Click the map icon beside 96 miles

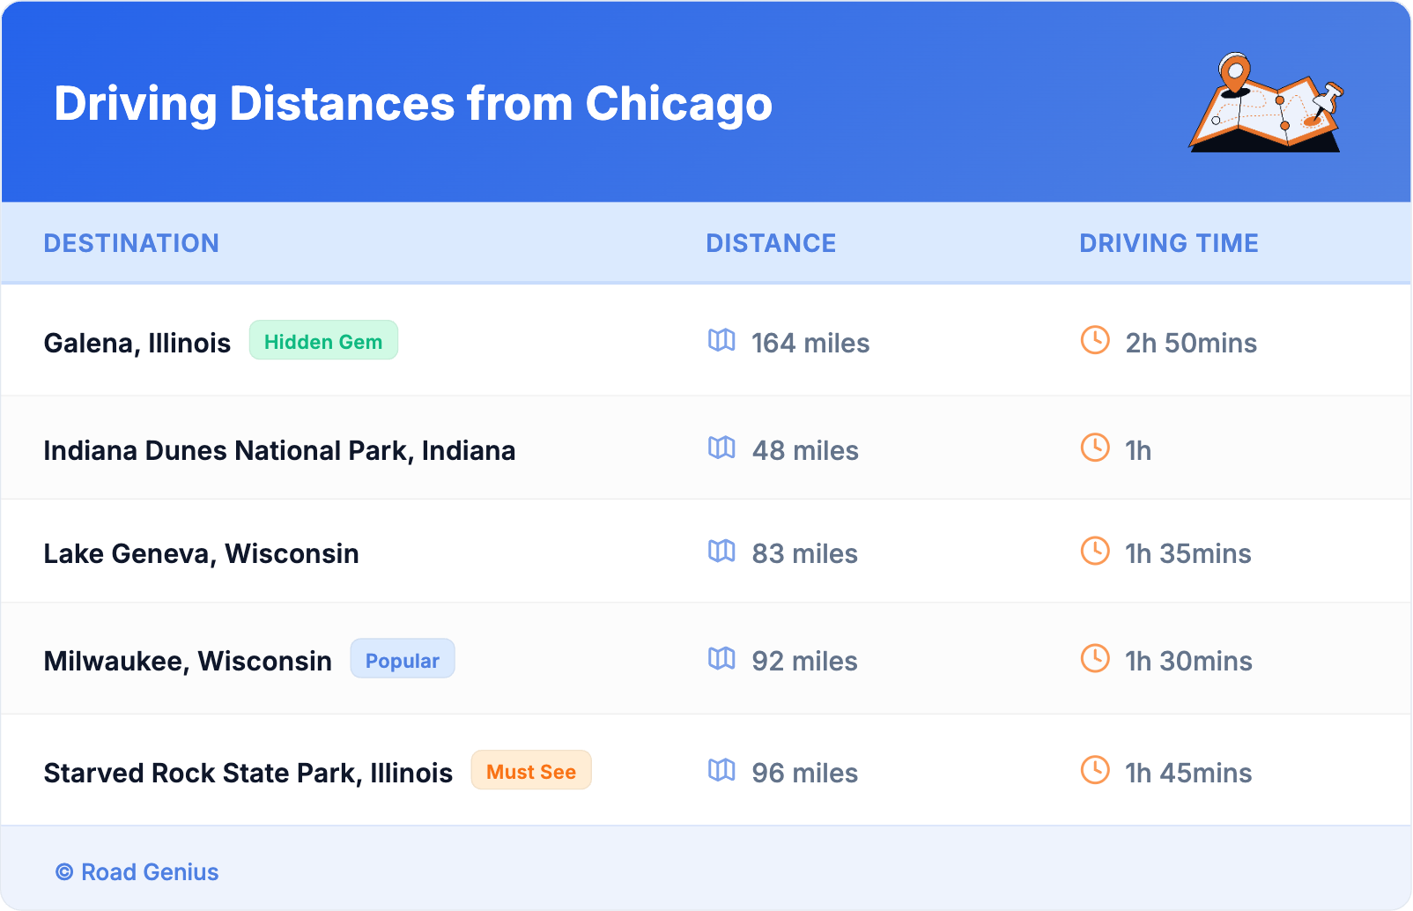[721, 770]
